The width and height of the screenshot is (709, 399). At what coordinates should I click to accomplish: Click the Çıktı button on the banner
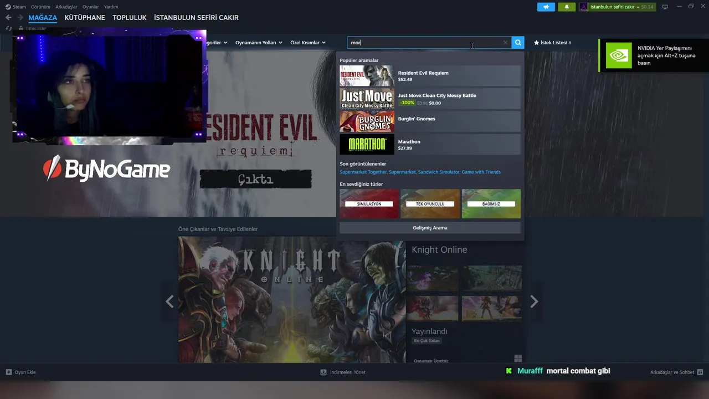255,179
